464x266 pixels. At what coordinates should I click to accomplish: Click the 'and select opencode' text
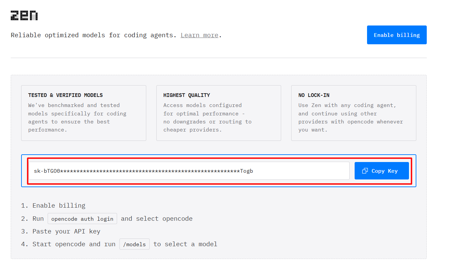[x=157, y=219]
